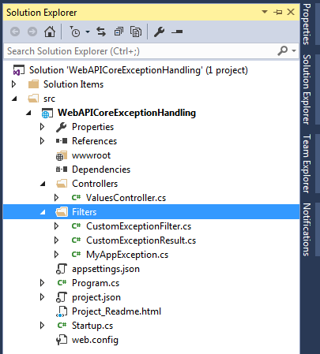The height and width of the screenshot is (354, 320).
Task: Open the Notifications side tab
Action: [x=307, y=229]
